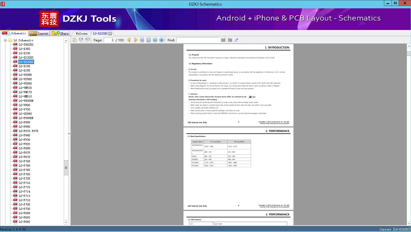Zoom out with the minus icon

coord(155,40)
